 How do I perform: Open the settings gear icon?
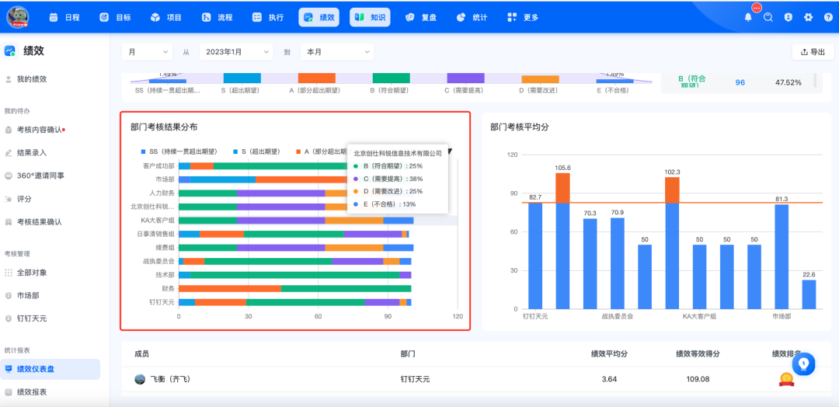click(808, 17)
